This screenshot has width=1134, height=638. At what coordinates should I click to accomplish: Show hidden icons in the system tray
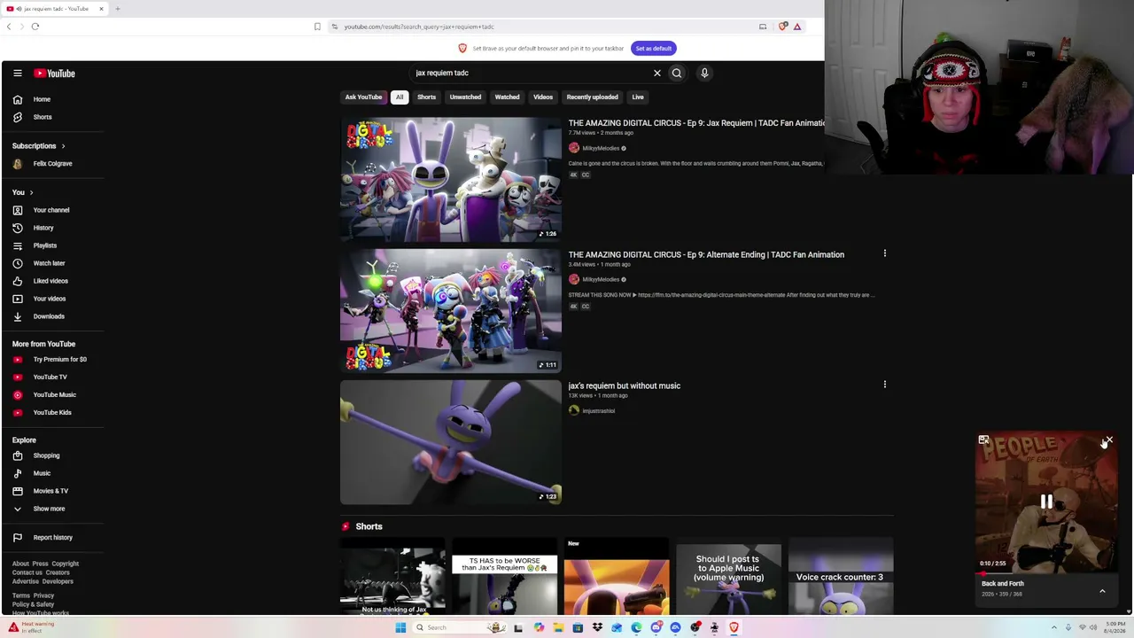tap(1056, 627)
